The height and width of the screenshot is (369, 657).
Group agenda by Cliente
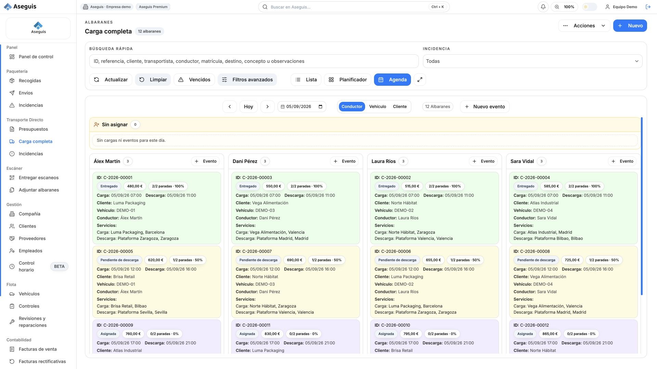tap(400, 107)
